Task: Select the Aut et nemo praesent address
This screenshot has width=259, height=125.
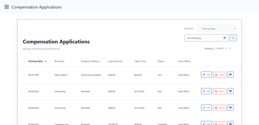Action: (91, 75)
